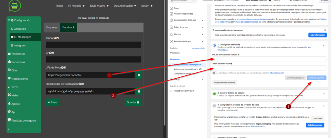The height and width of the screenshot is (138, 331).
Task: Toggle the client certificate switch
Action: (215, 73)
